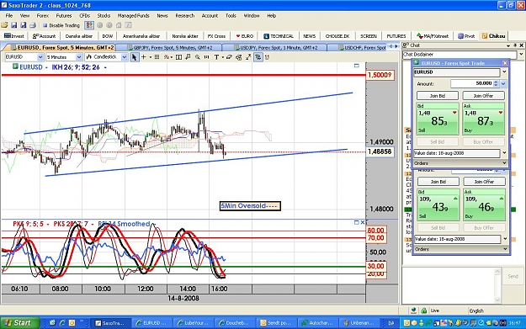Click the 5Min Oversold text label on chart
526x329 pixels.
250,206
